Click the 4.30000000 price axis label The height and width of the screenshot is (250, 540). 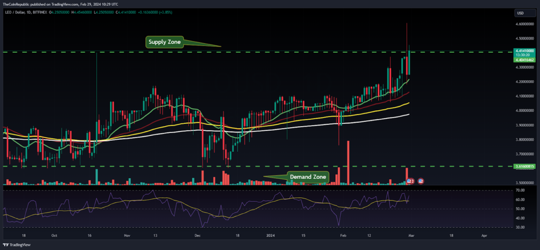(x=525, y=68)
